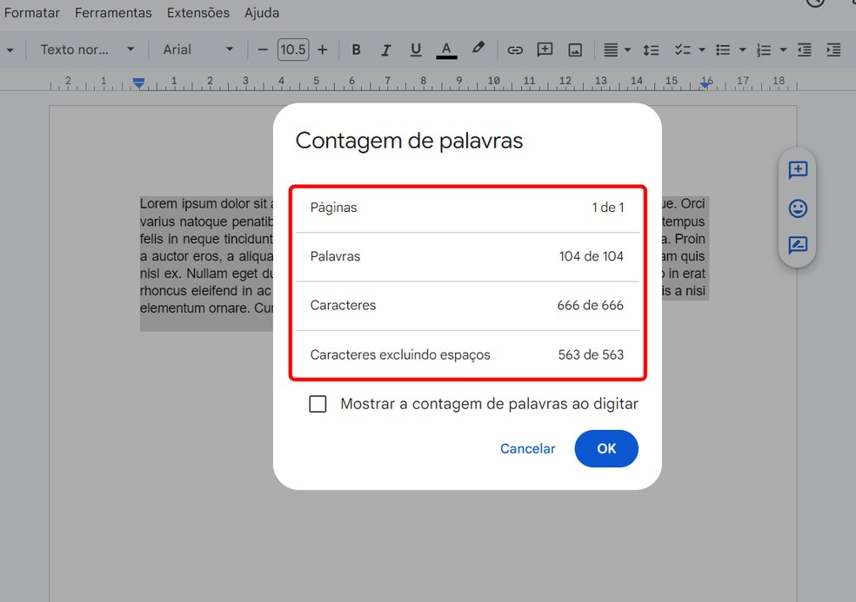This screenshot has width=856, height=602.
Task: Insert a link using the link icon
Action: [515, 50]
